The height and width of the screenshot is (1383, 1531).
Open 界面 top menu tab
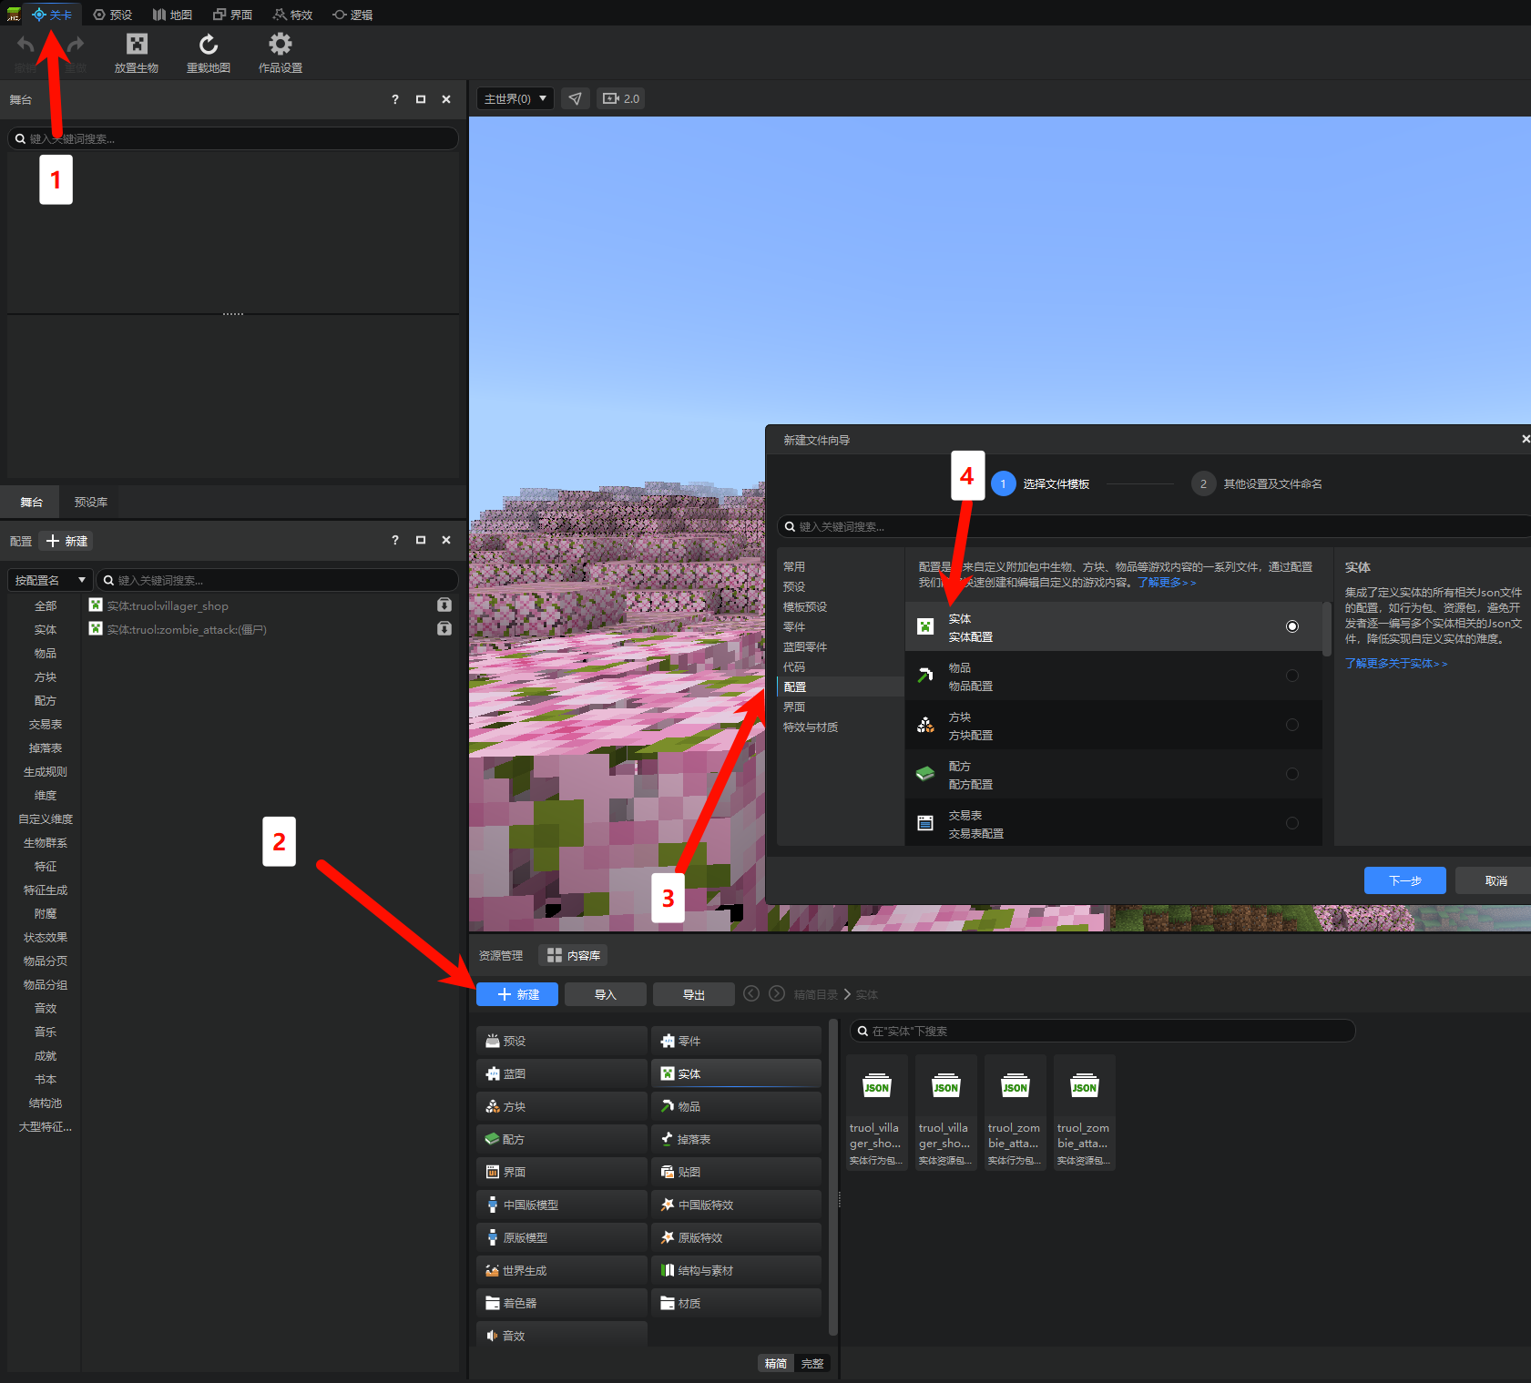click(233, 15)
